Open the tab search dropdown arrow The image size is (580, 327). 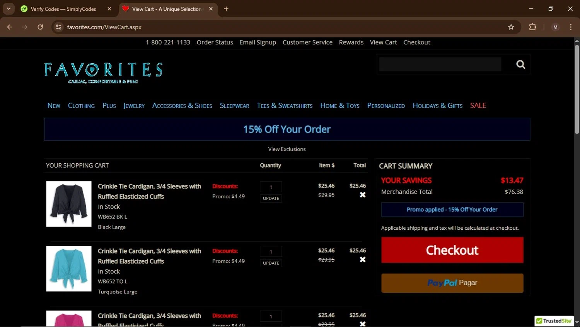pos(9,9)
